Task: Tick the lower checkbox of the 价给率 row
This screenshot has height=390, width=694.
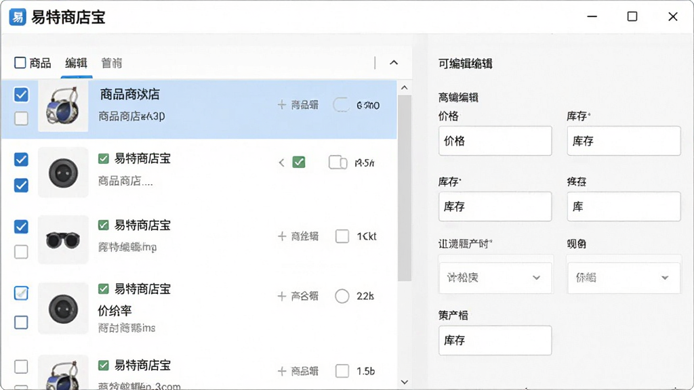Action: pos(21,322)
